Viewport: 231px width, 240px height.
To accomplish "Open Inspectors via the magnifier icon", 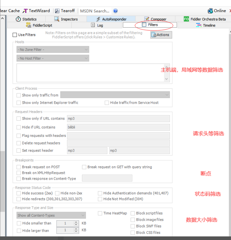I will tap(56, 19).
